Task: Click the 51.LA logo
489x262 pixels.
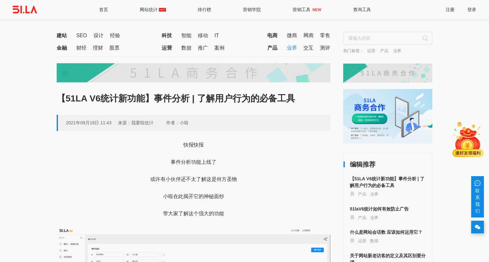Action: tap(25, 10)
